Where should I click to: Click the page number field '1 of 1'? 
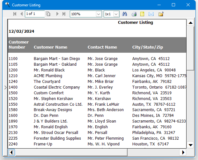coord(35,14)
